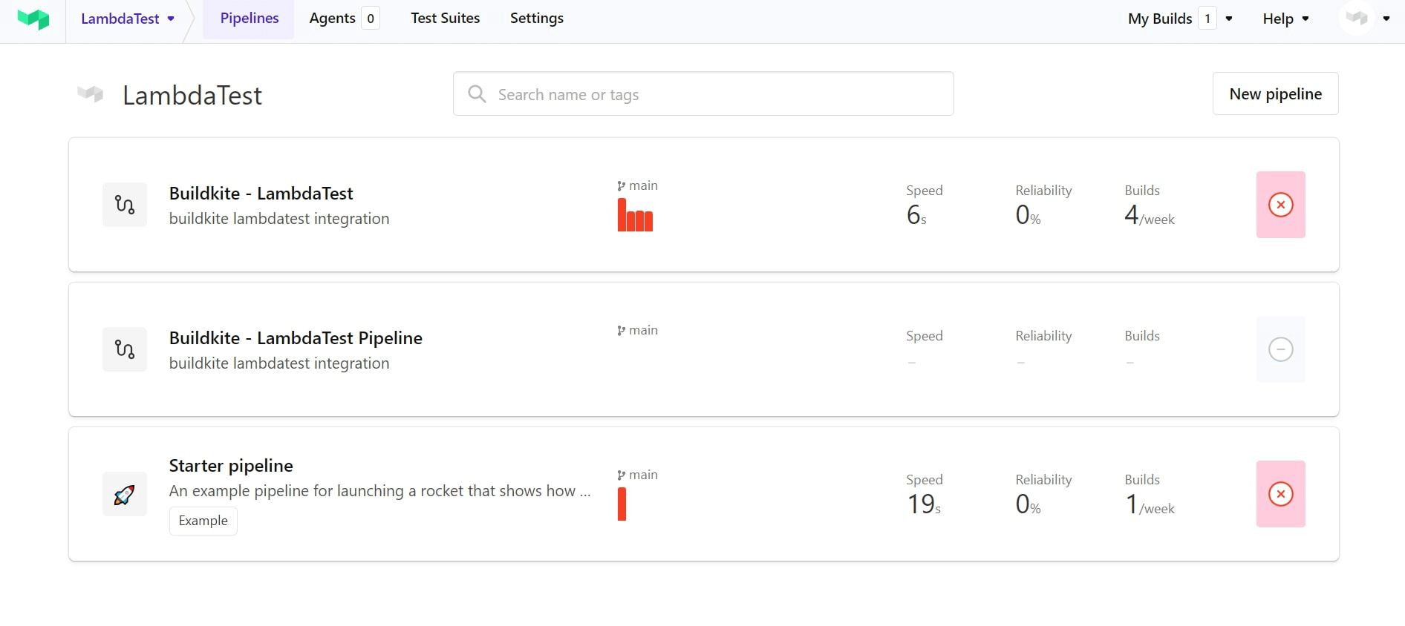Open the Buildkite - LambdaTest Pipeline link
The image size is (1405, 626).
[296, 338]
